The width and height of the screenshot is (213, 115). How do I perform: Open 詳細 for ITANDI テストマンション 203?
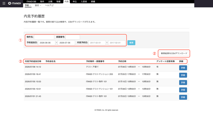[x=183, y=75]
